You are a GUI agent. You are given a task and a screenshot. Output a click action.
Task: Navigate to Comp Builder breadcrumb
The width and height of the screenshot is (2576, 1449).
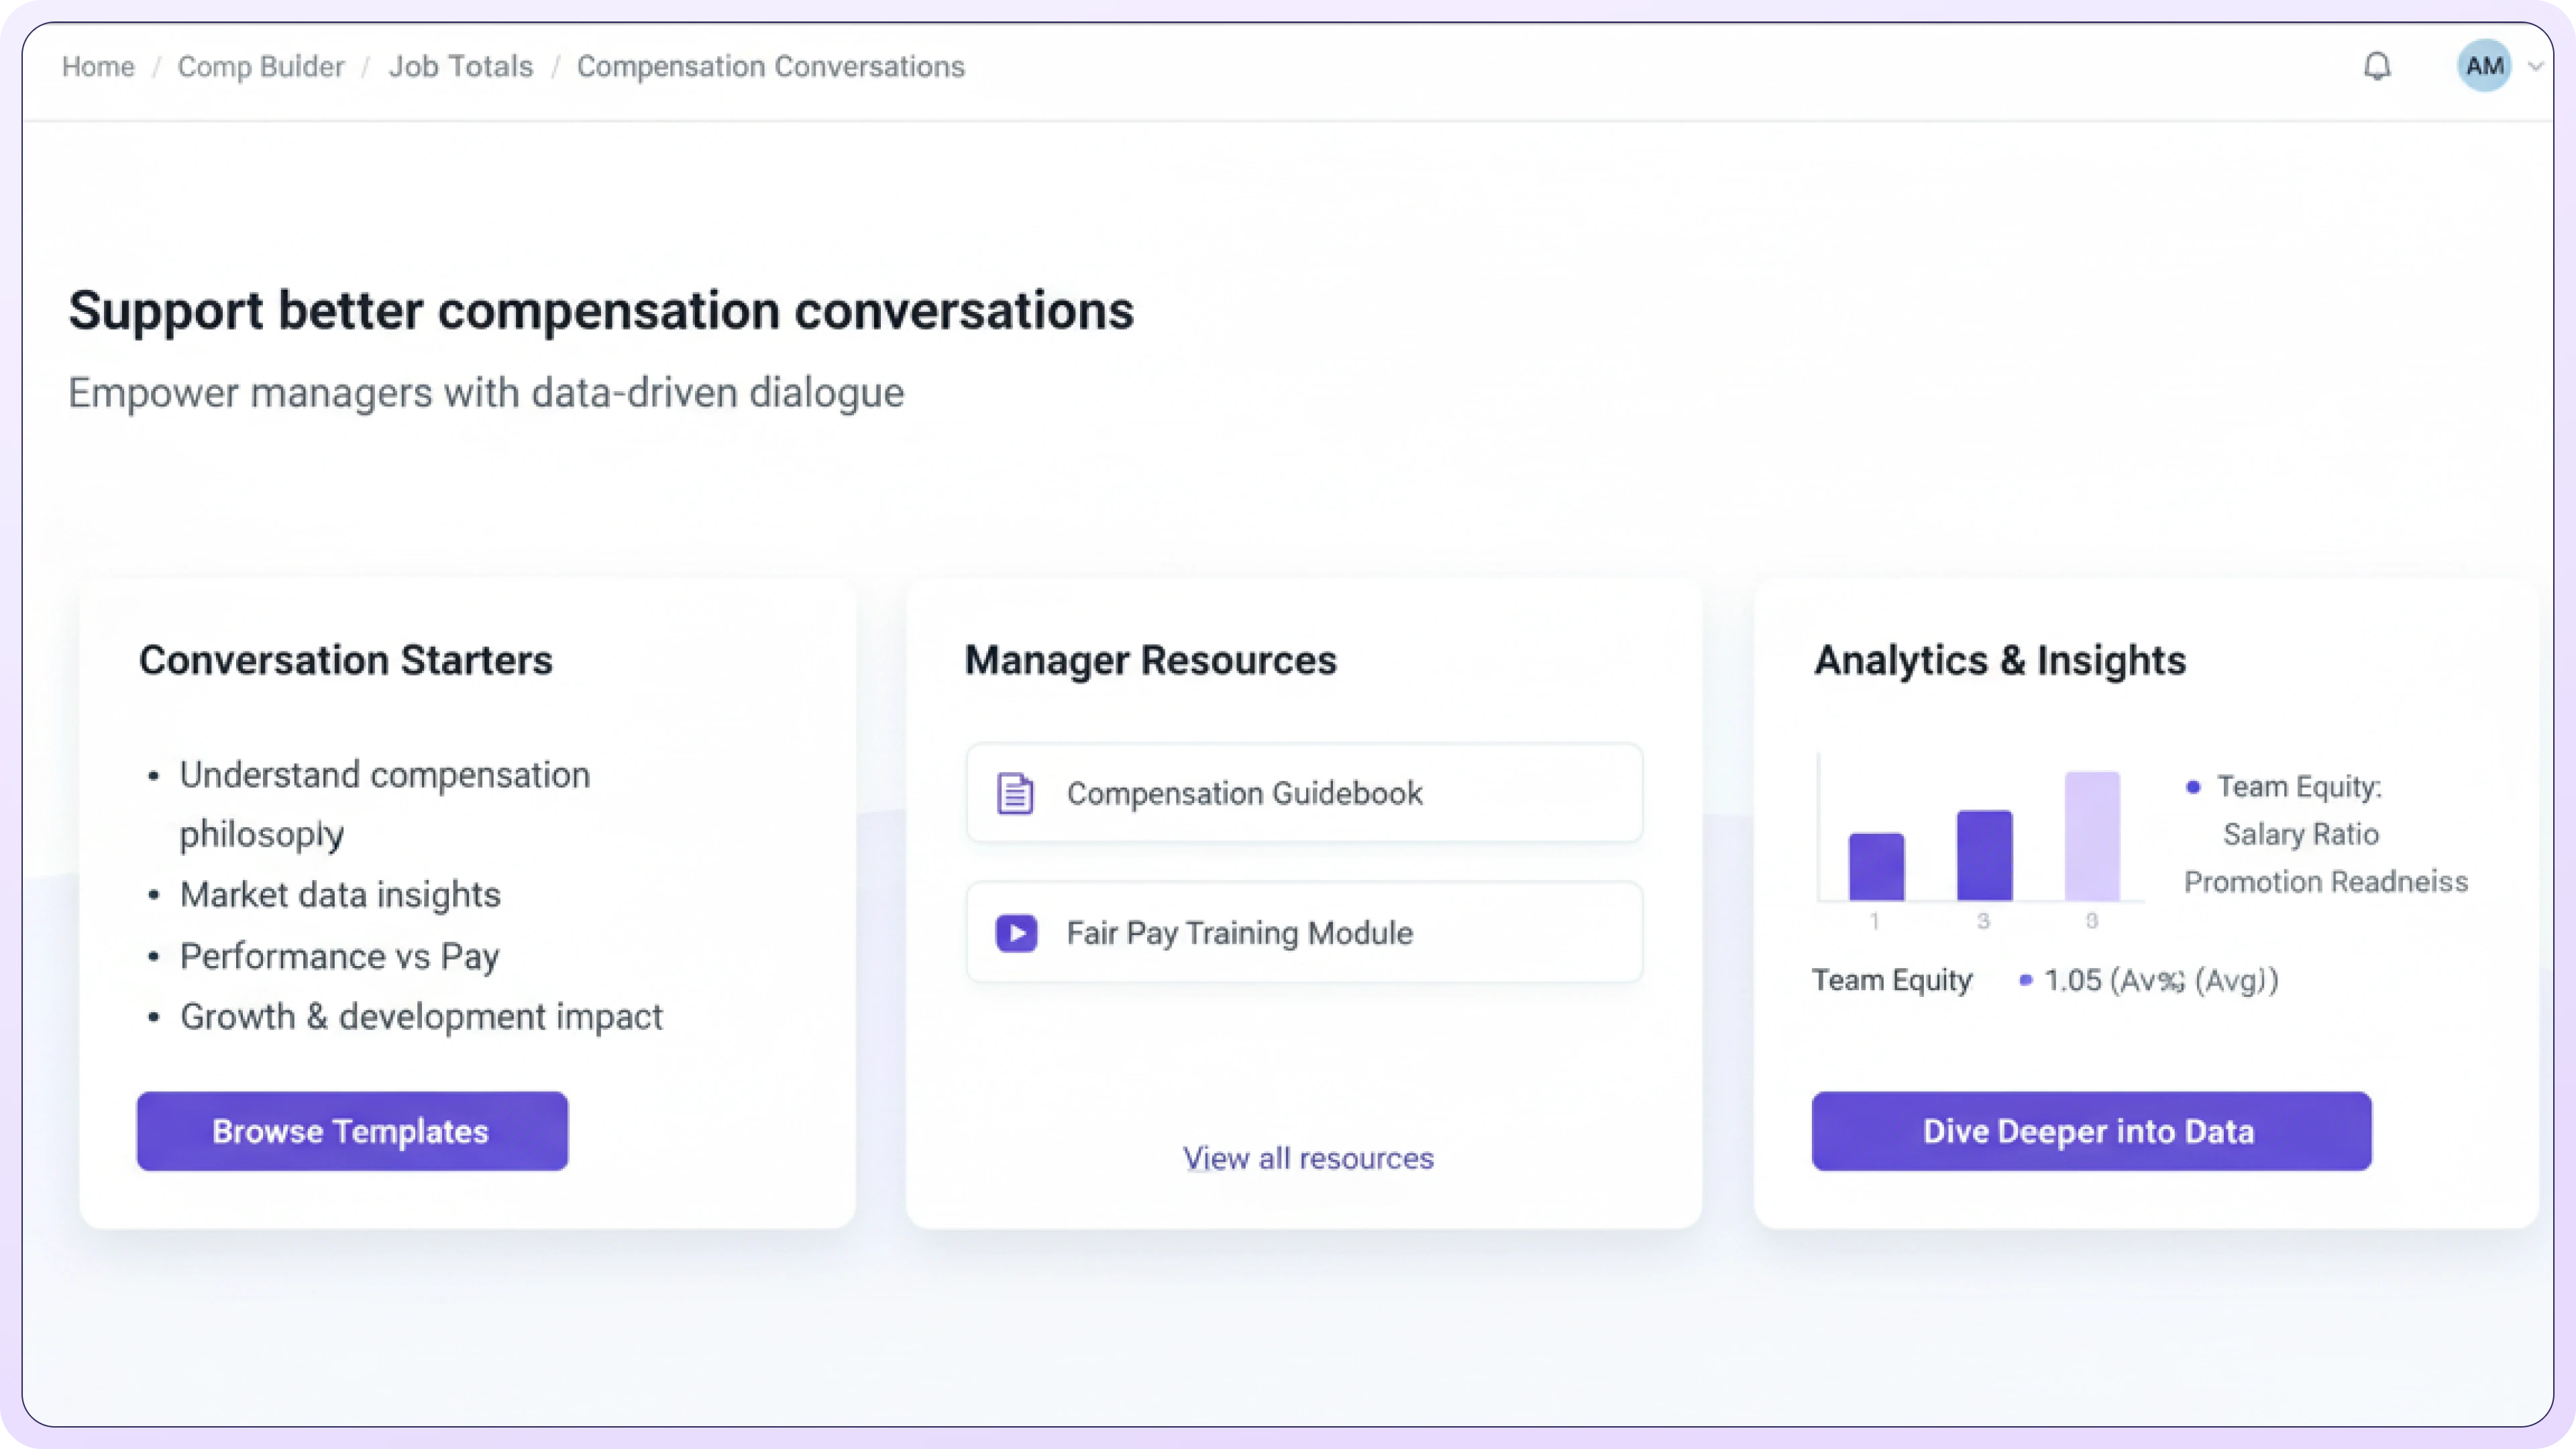[x=260, y=67]
